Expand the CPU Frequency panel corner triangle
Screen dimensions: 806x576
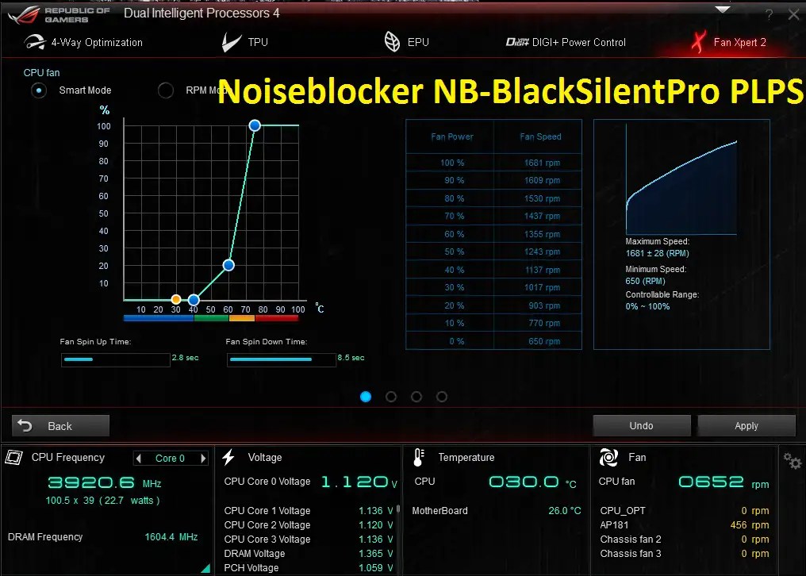(206, 568)
